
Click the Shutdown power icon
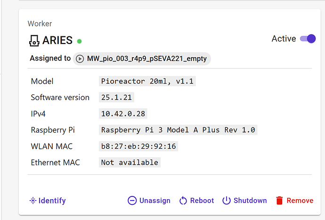click(227, 201)
